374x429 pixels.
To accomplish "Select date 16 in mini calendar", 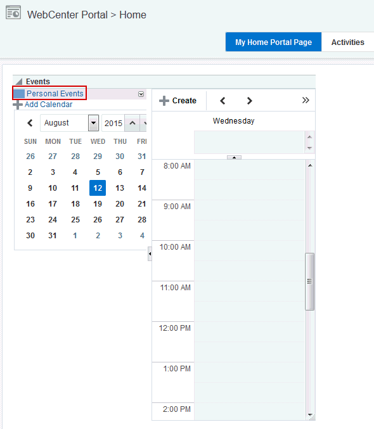I will (x=30, y=204).
